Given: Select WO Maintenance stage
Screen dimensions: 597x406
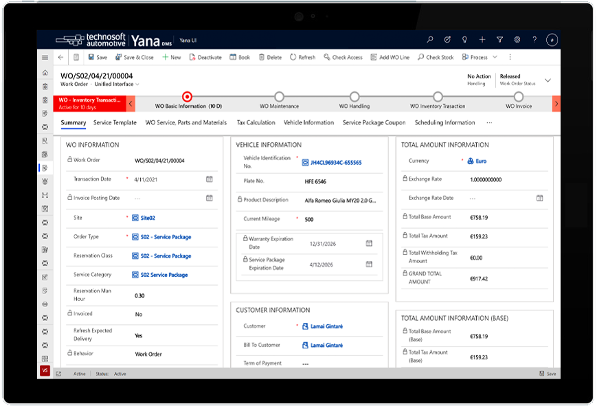Looking at the screenshot, I should tap(279, 97).
